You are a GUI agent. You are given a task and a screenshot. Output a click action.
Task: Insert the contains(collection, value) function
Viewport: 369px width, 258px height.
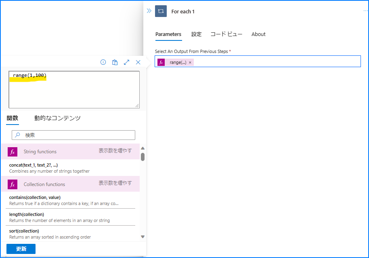coord(70,200)
